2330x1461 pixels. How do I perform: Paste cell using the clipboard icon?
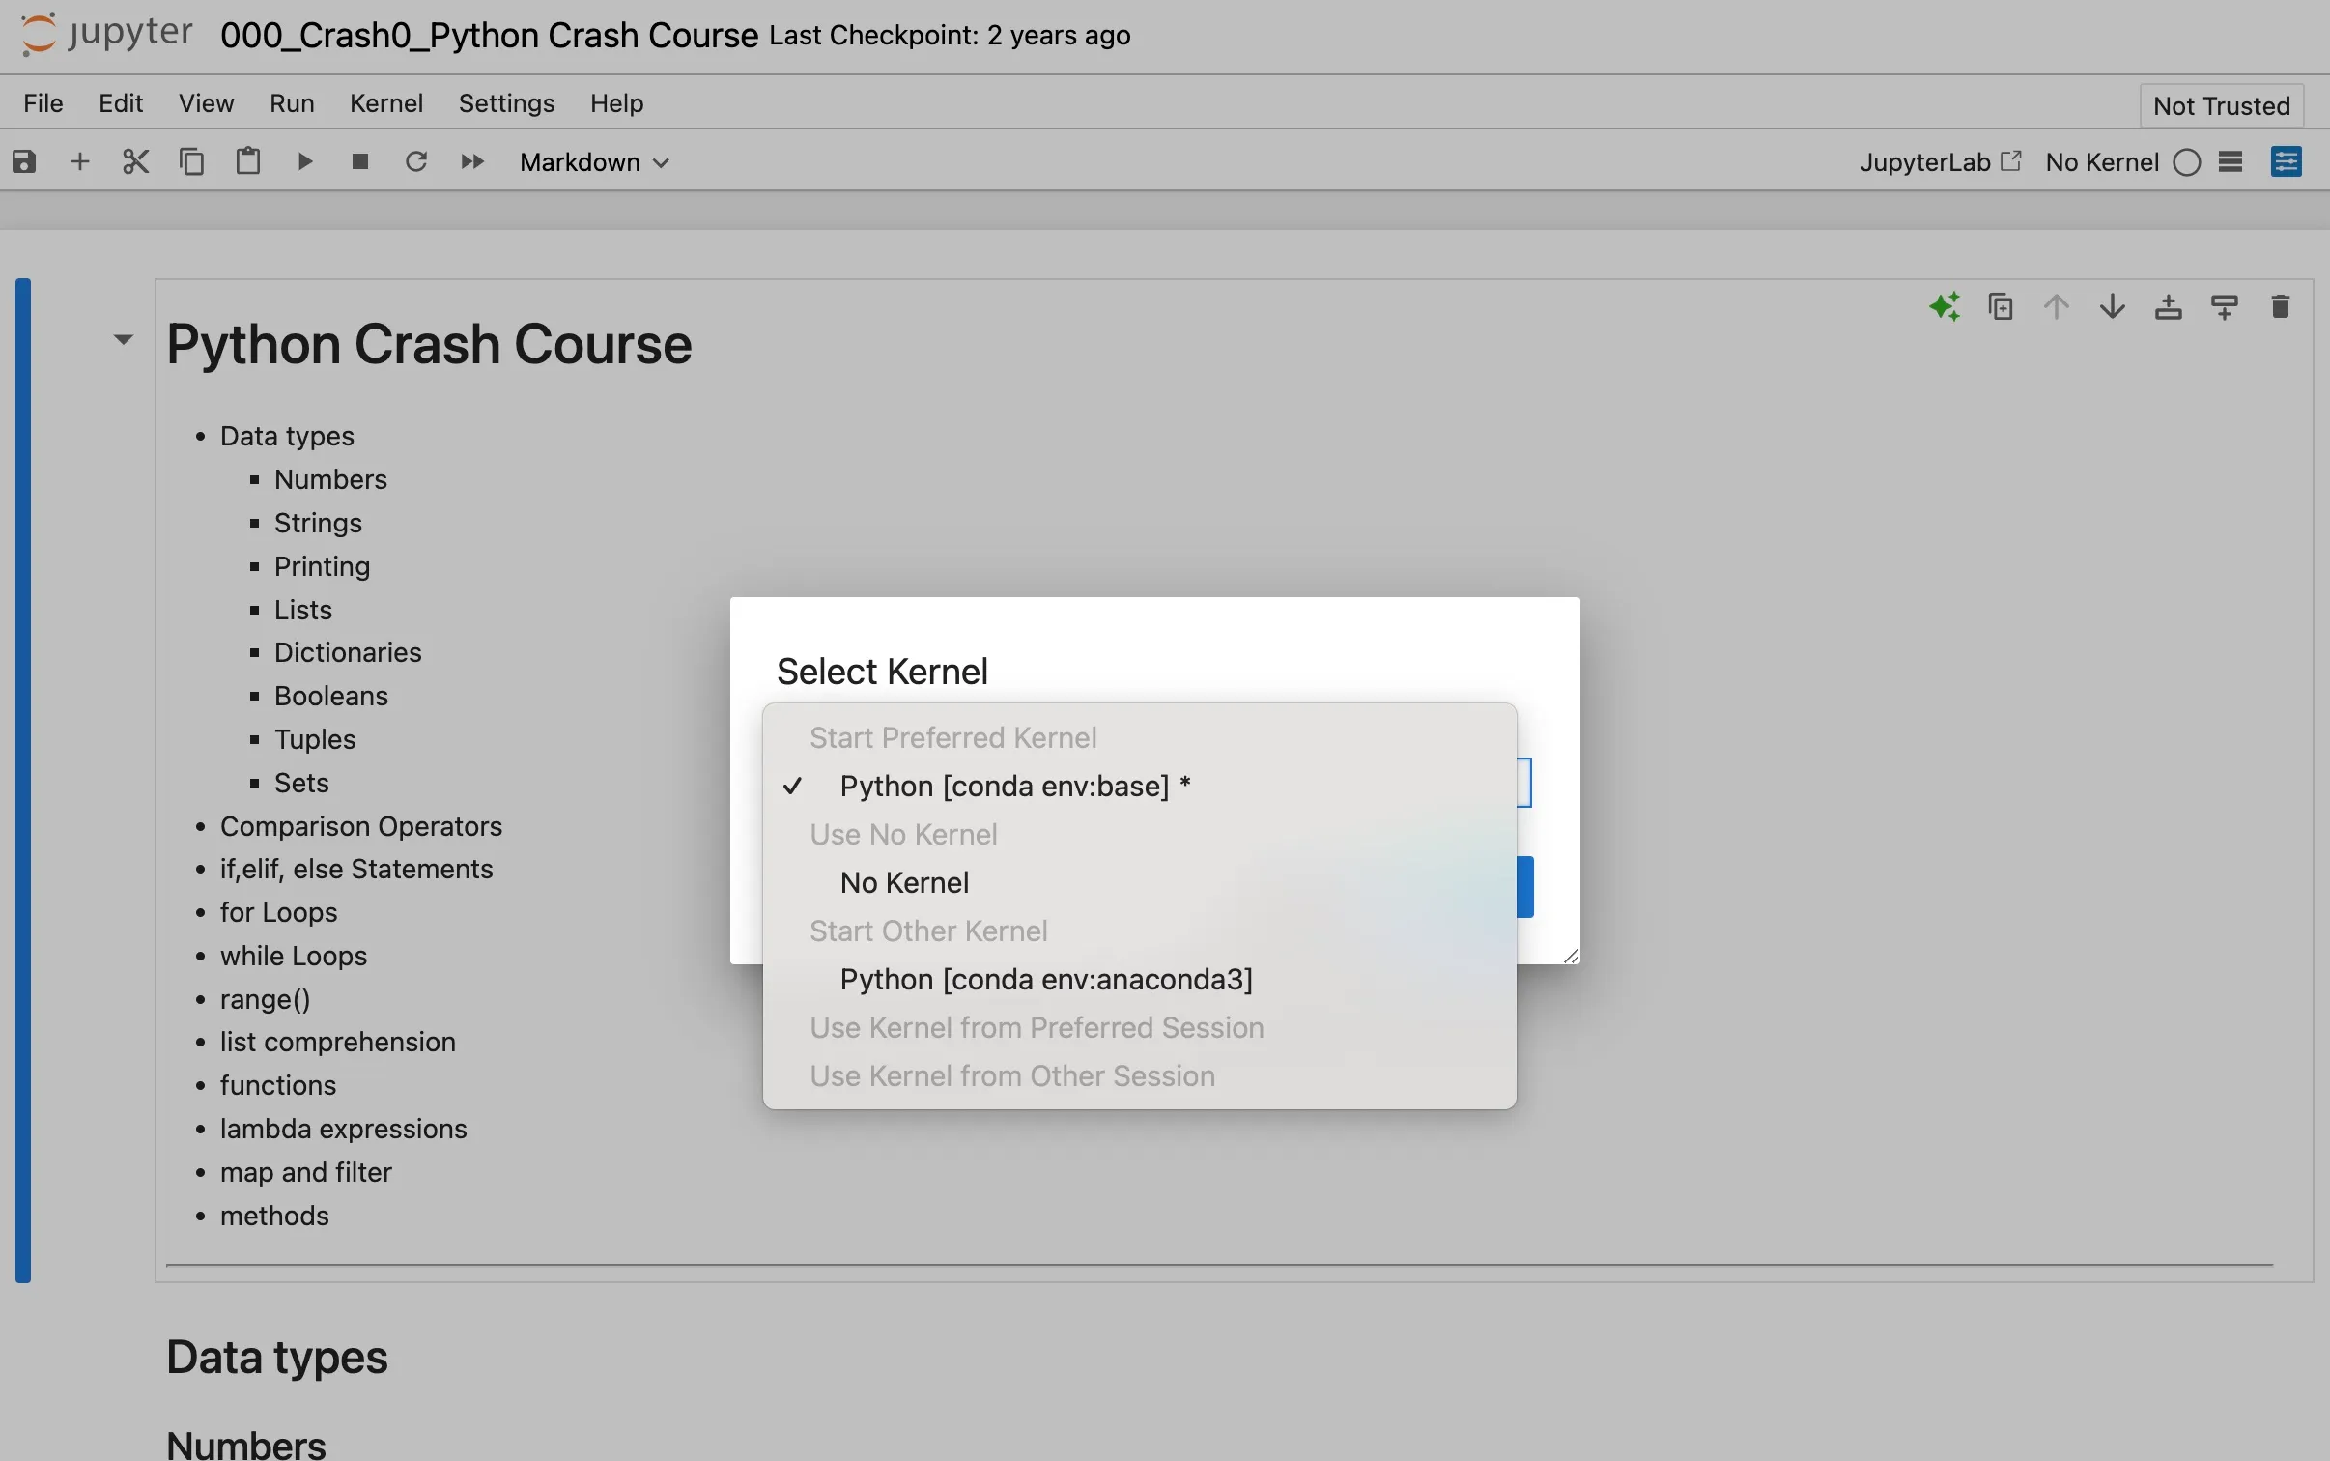pyautogui.click(x=248, y=161)
